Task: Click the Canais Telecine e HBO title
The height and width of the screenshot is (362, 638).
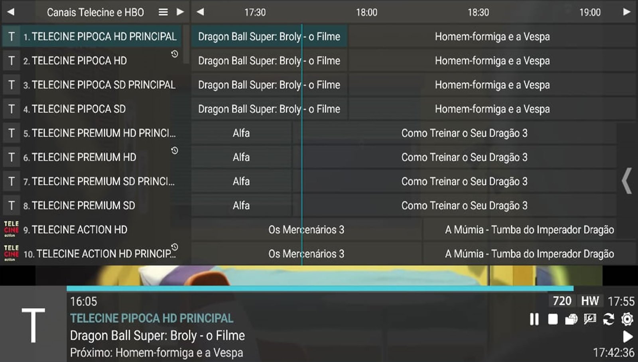Action: (95, 12)
